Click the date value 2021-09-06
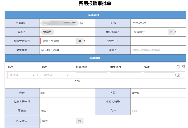Image resolution: width=188 pixels, height=128 pixels. click(x=139, y=23)
